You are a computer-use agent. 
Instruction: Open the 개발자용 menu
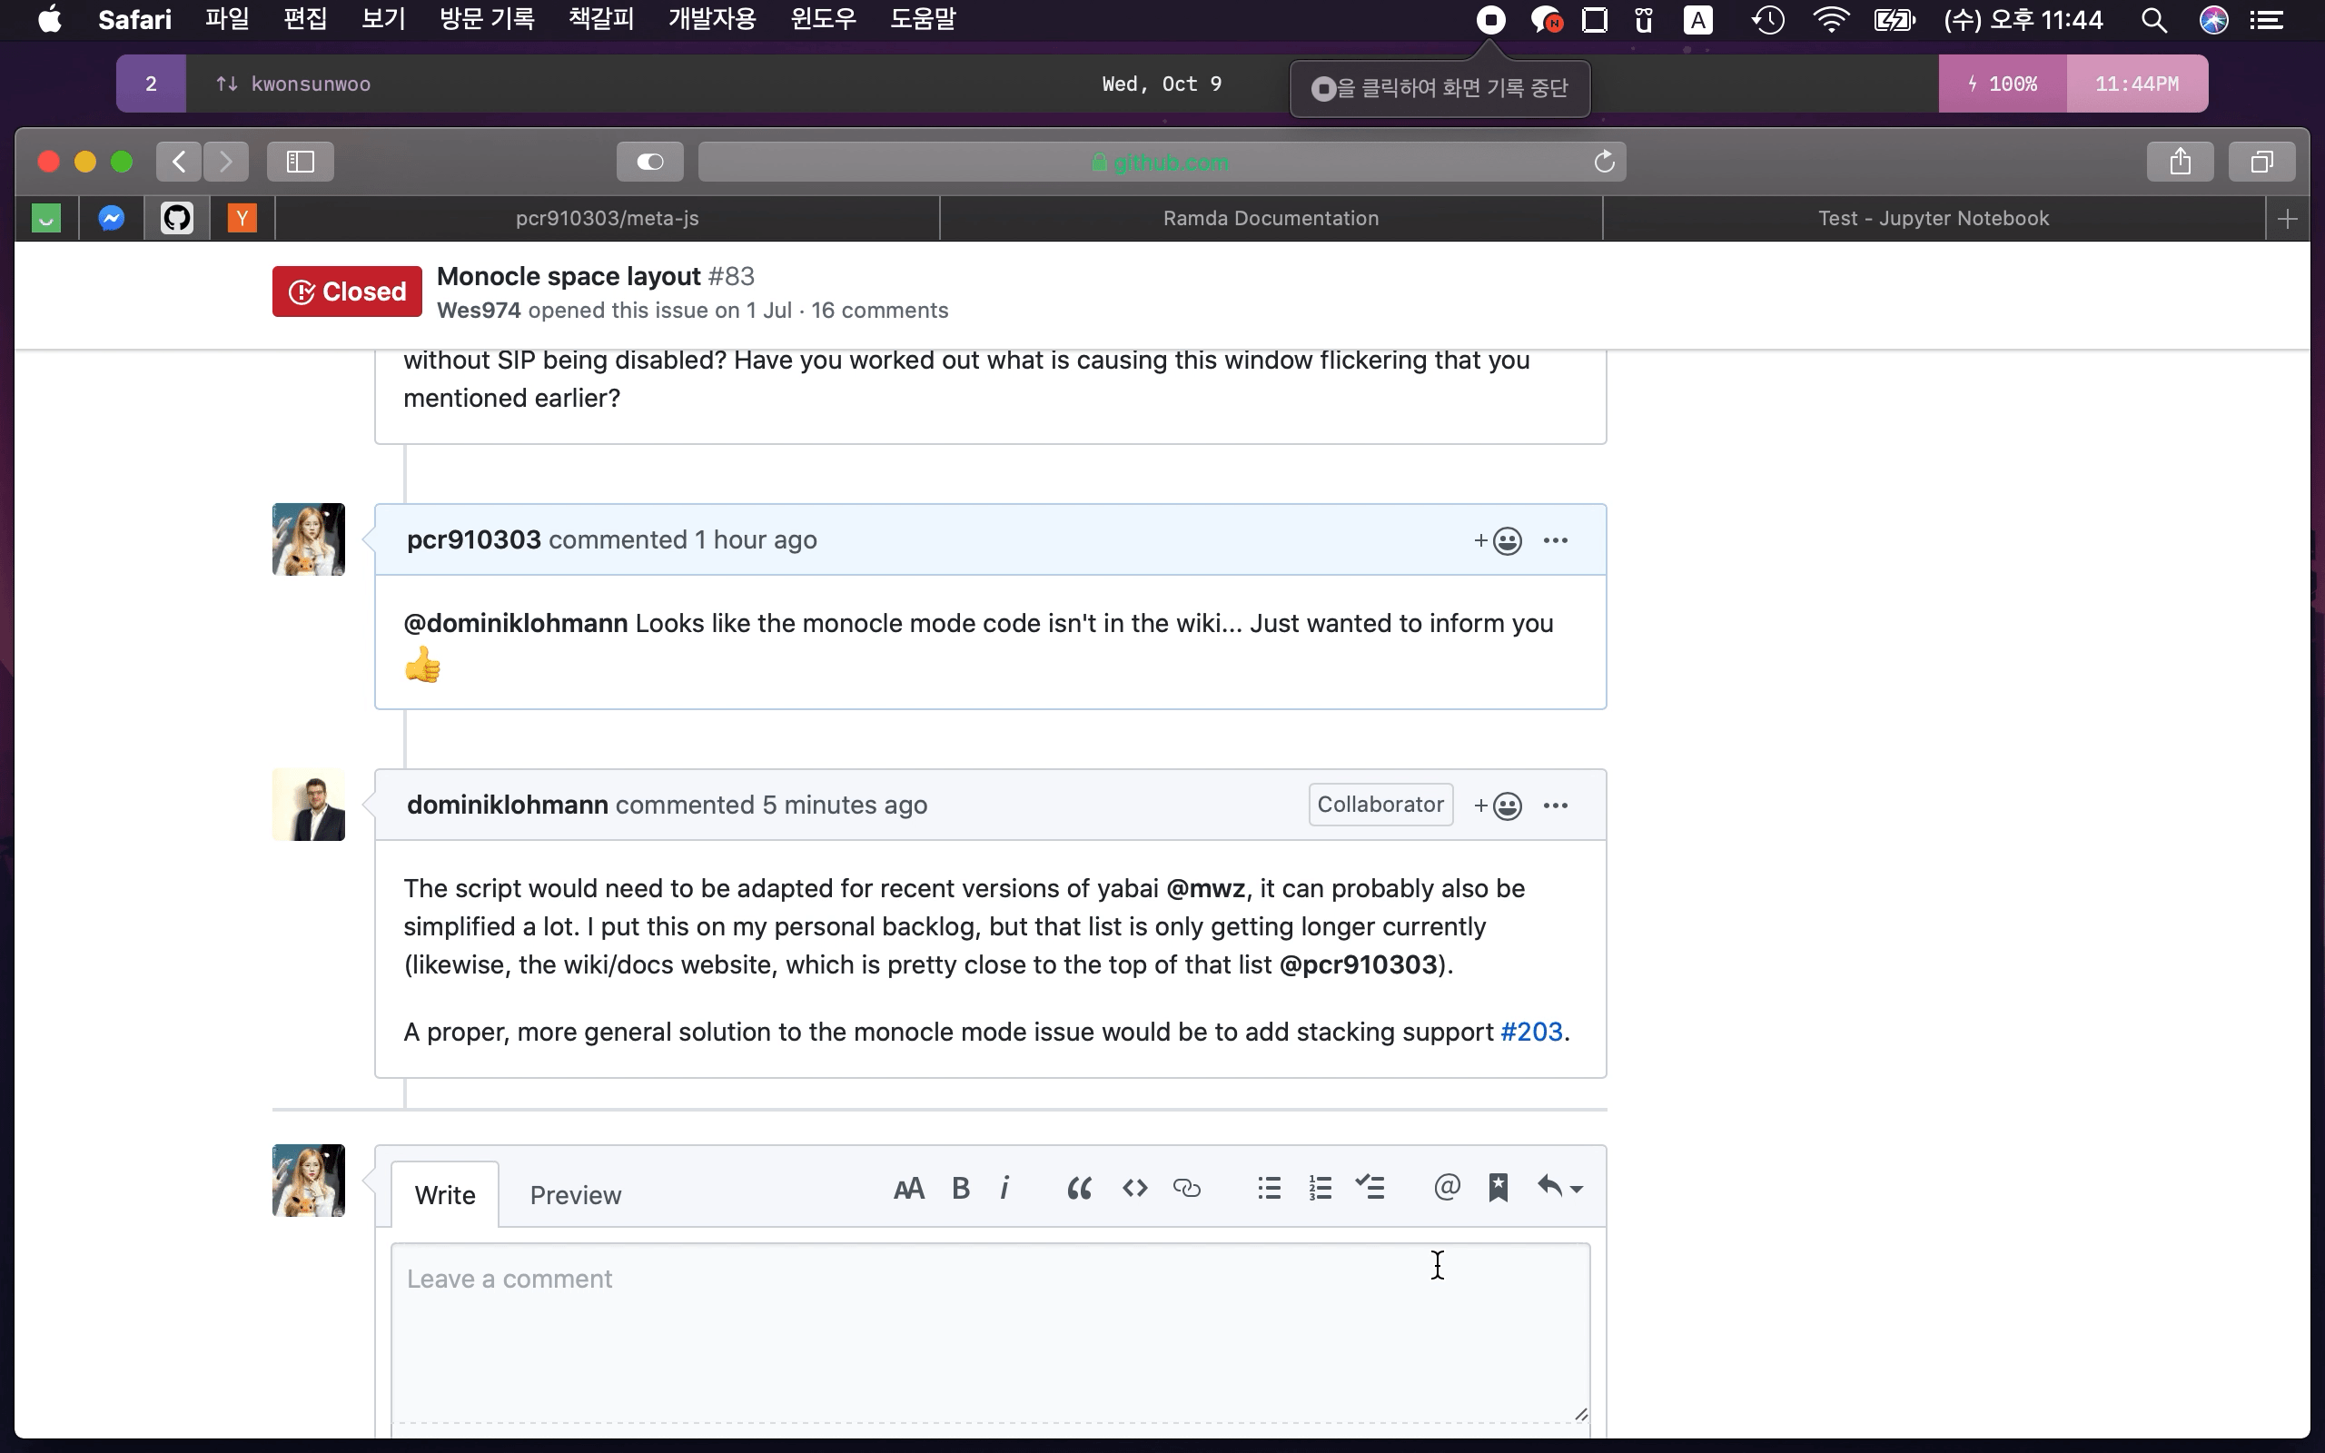[x=712, y=19]
